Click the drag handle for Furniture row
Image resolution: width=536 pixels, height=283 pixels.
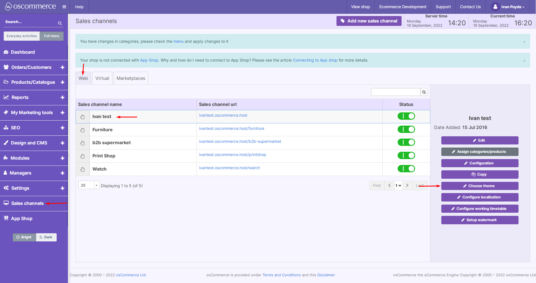click(x=83, y=130)
